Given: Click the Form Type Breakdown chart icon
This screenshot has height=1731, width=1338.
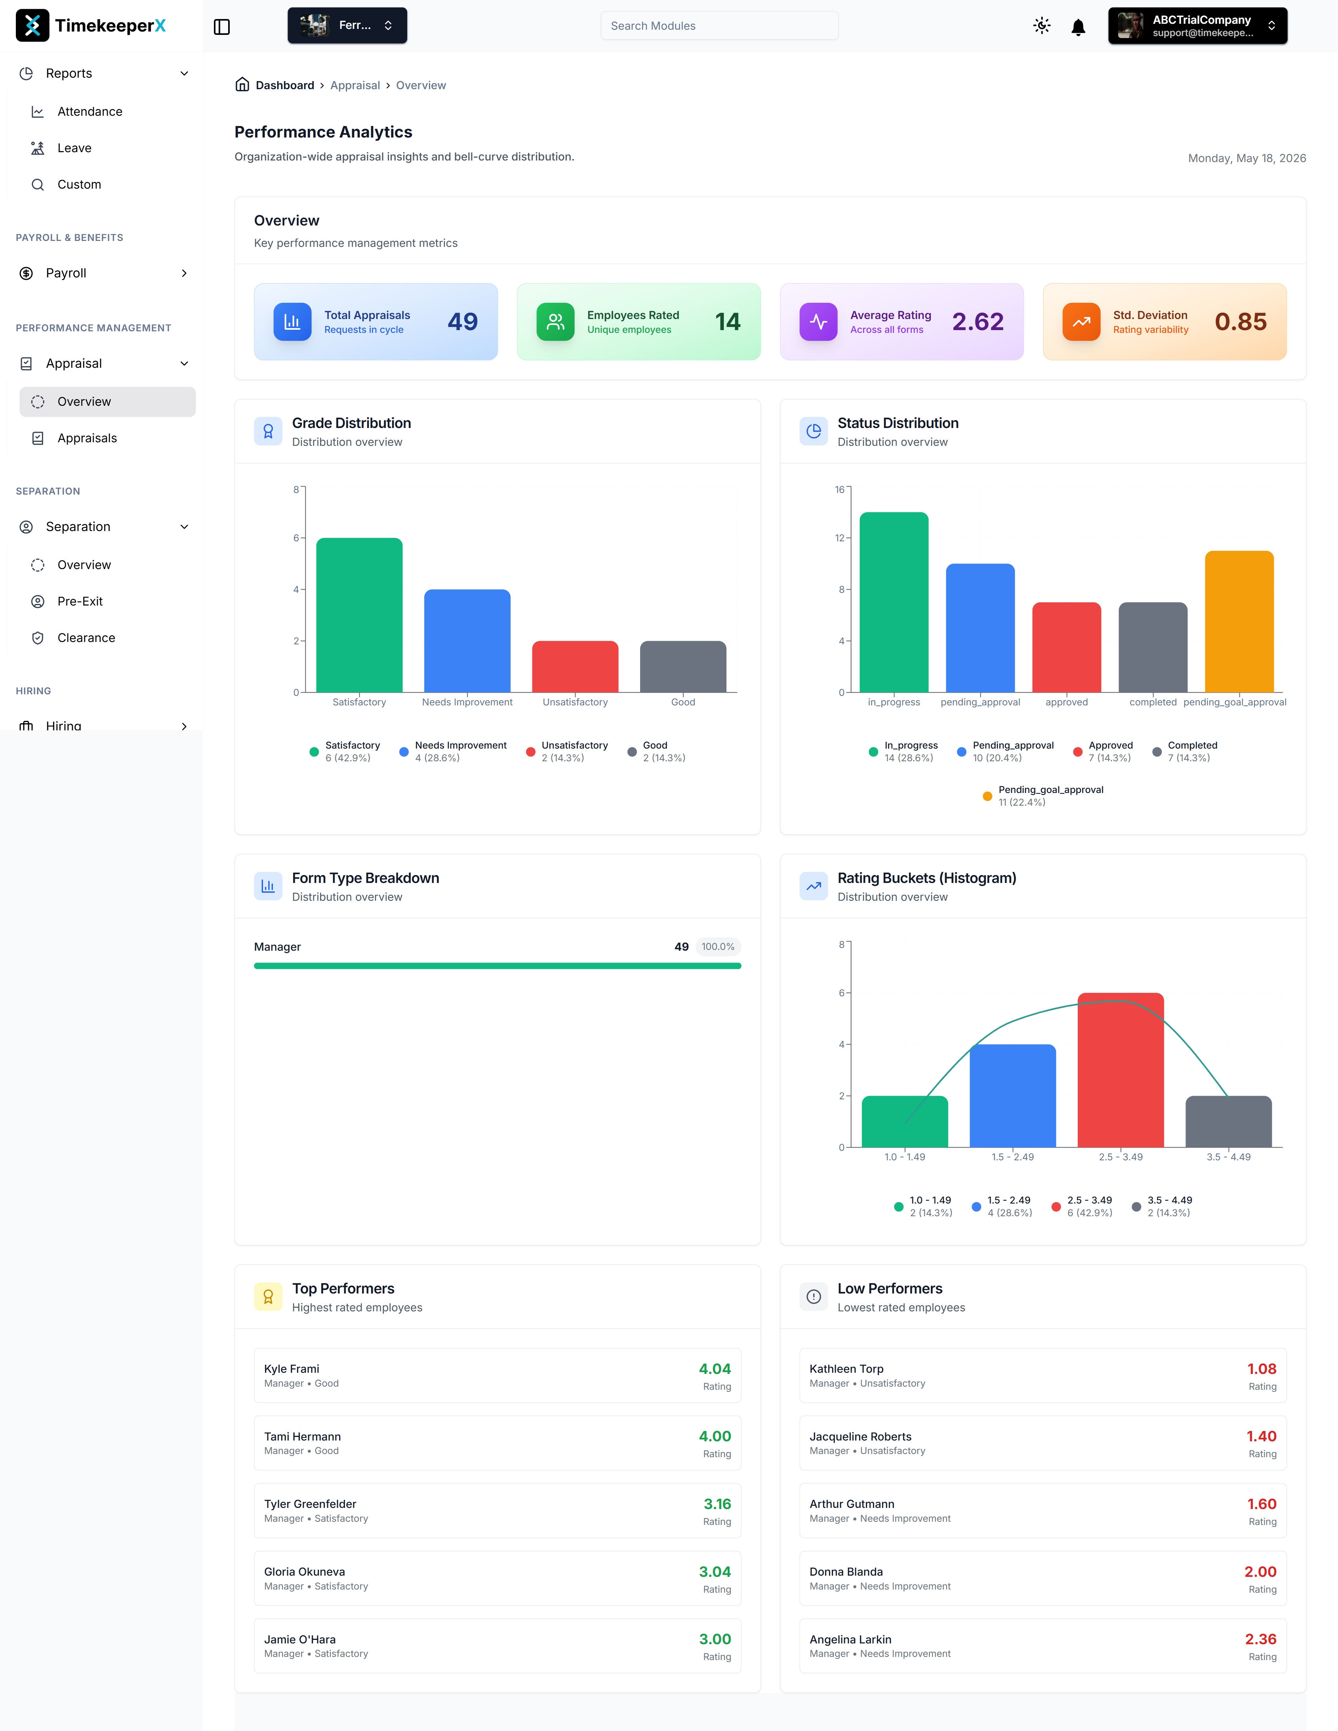Looking at the screenshot, I should coord(268,886).
